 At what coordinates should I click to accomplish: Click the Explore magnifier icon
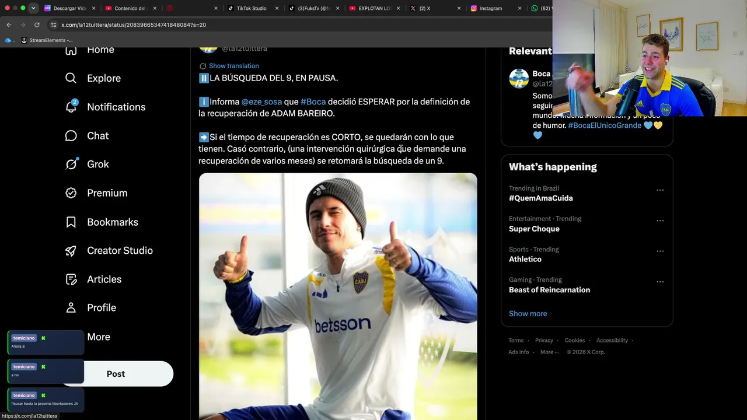coord(71,78)
